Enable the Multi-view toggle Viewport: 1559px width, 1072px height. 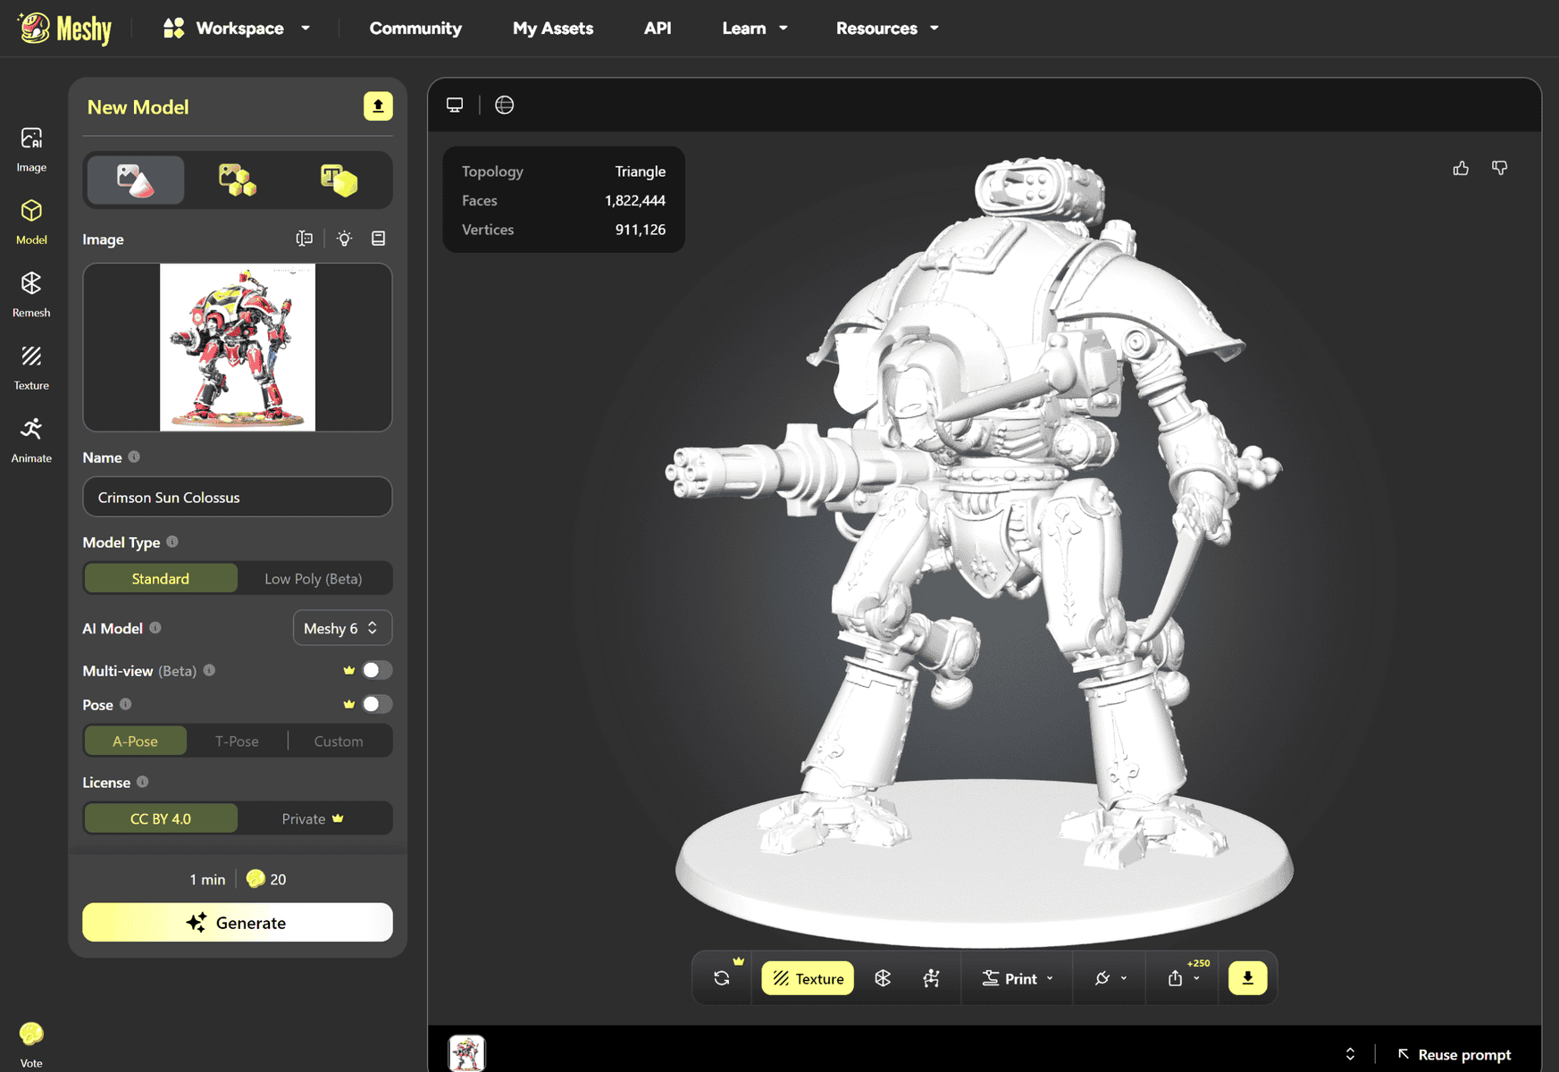tap(376, 670)
